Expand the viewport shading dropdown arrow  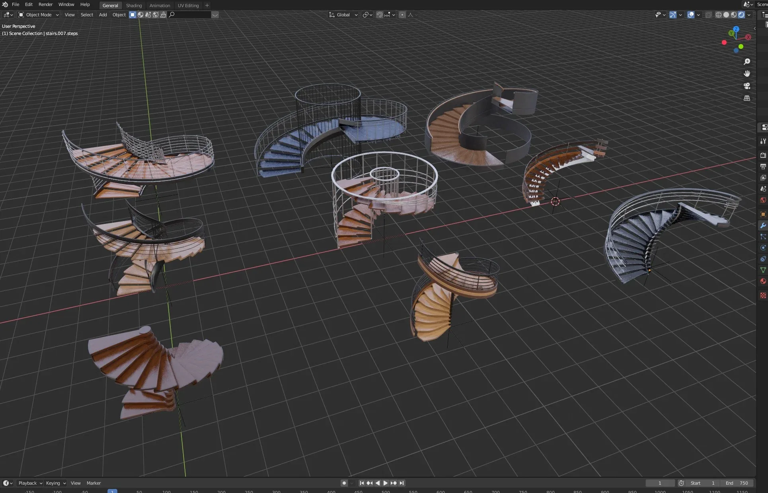click(x=750, y=15)
